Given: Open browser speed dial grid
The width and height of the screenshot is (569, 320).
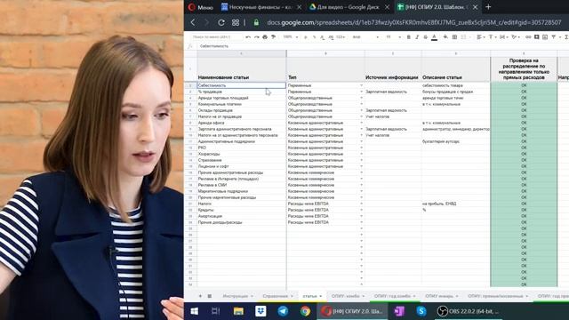Looking at the screenshot, I should coord(236,22).
